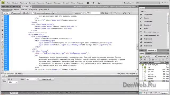Click the Полужирный B icon in Insert panel

(141, 15)
